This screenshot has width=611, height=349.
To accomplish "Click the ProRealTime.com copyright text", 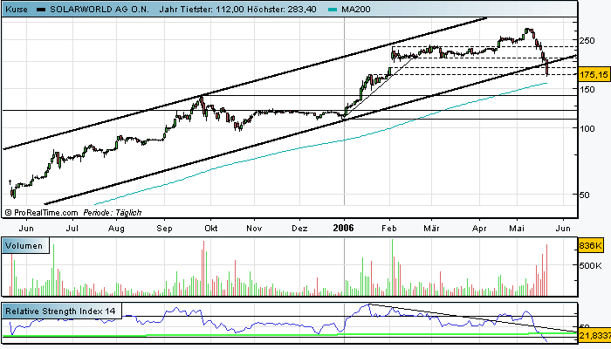I will tap(41, 213).
